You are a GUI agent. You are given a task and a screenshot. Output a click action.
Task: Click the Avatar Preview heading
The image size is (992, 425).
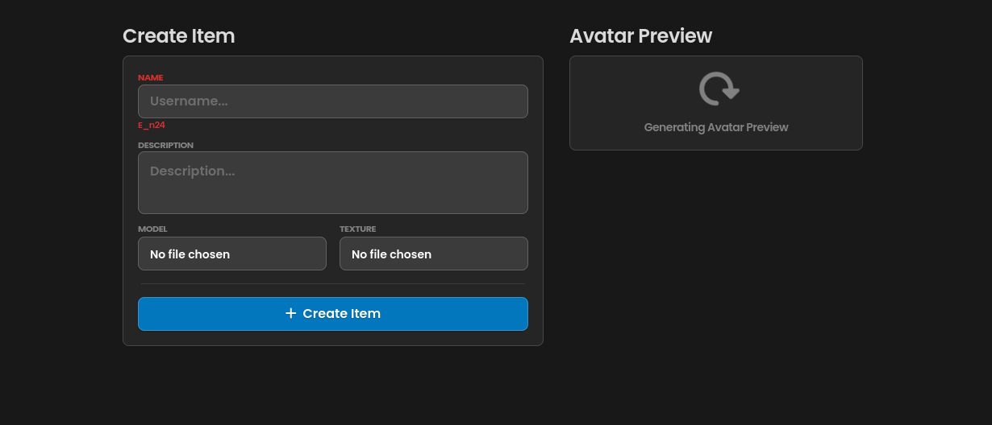point(640,36)
